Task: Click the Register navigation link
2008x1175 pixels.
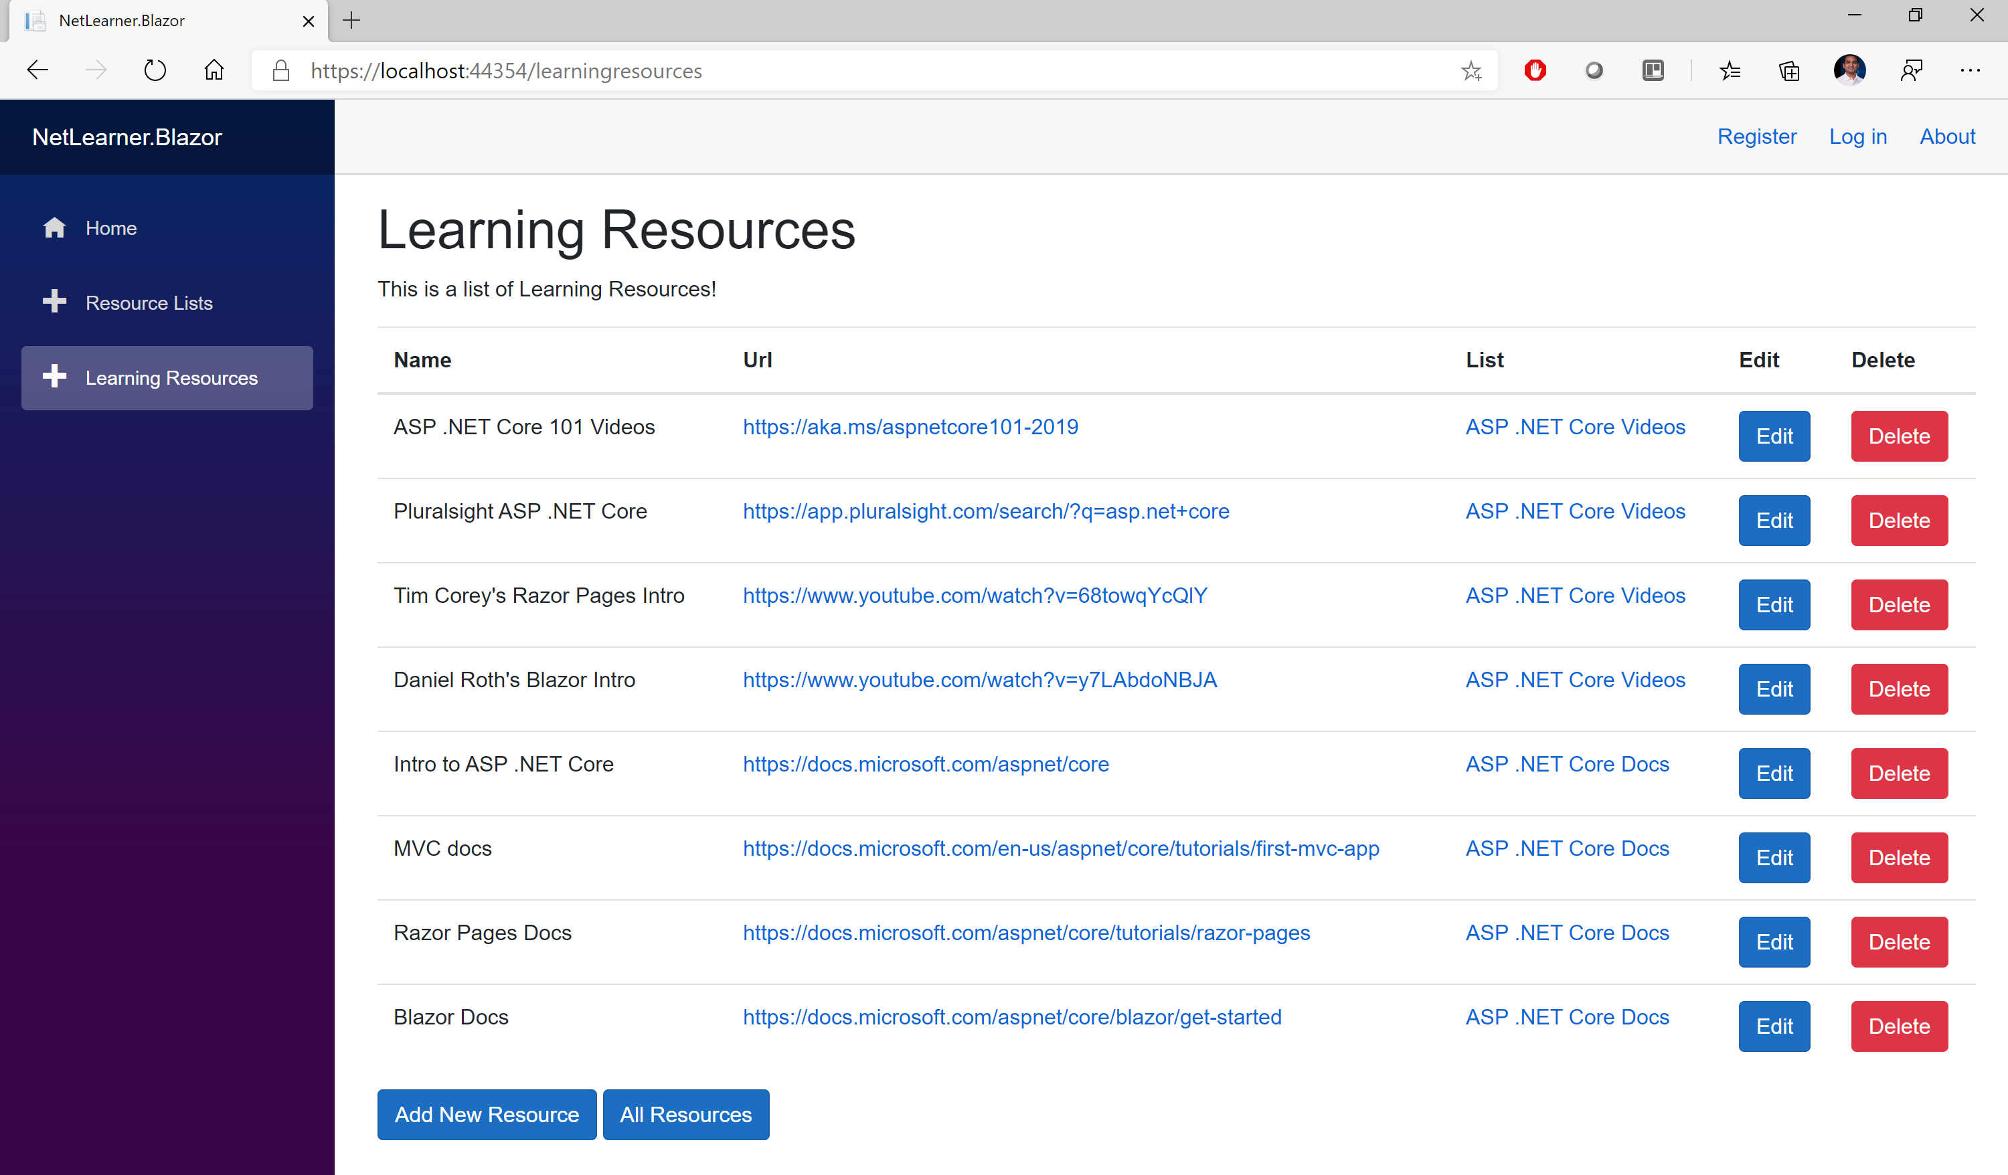Action: [x=1758, y=136]
